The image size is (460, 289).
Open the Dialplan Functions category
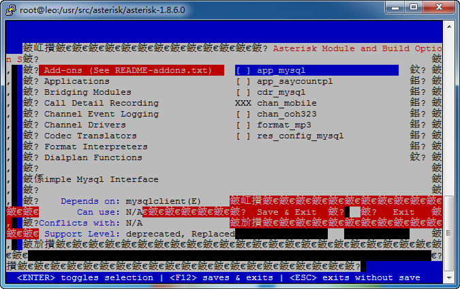pyautogui.click(x=93, y=157)
